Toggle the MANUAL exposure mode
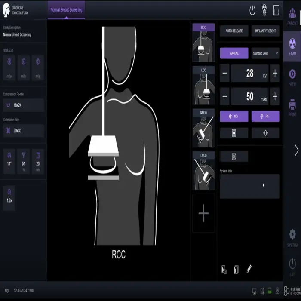This screenshot has height=301, width=301. [x=234, y=53]
